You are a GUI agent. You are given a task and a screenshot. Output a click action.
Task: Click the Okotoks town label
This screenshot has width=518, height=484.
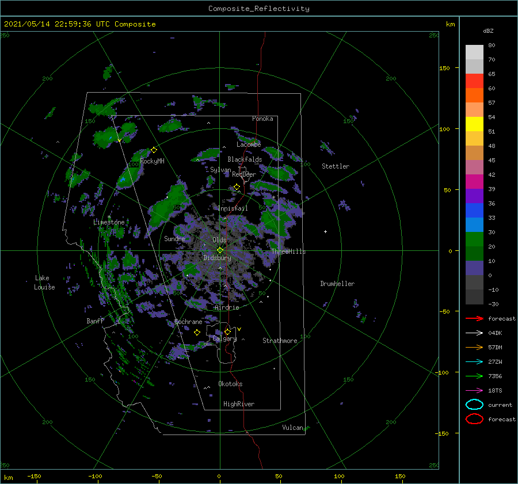pos(230,384)
